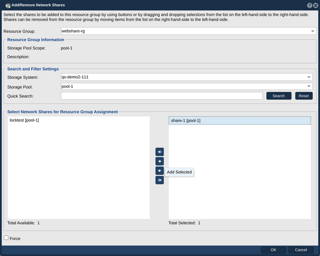Open the Resource Group dropdown
320x256 pixels.
(312, 31)
